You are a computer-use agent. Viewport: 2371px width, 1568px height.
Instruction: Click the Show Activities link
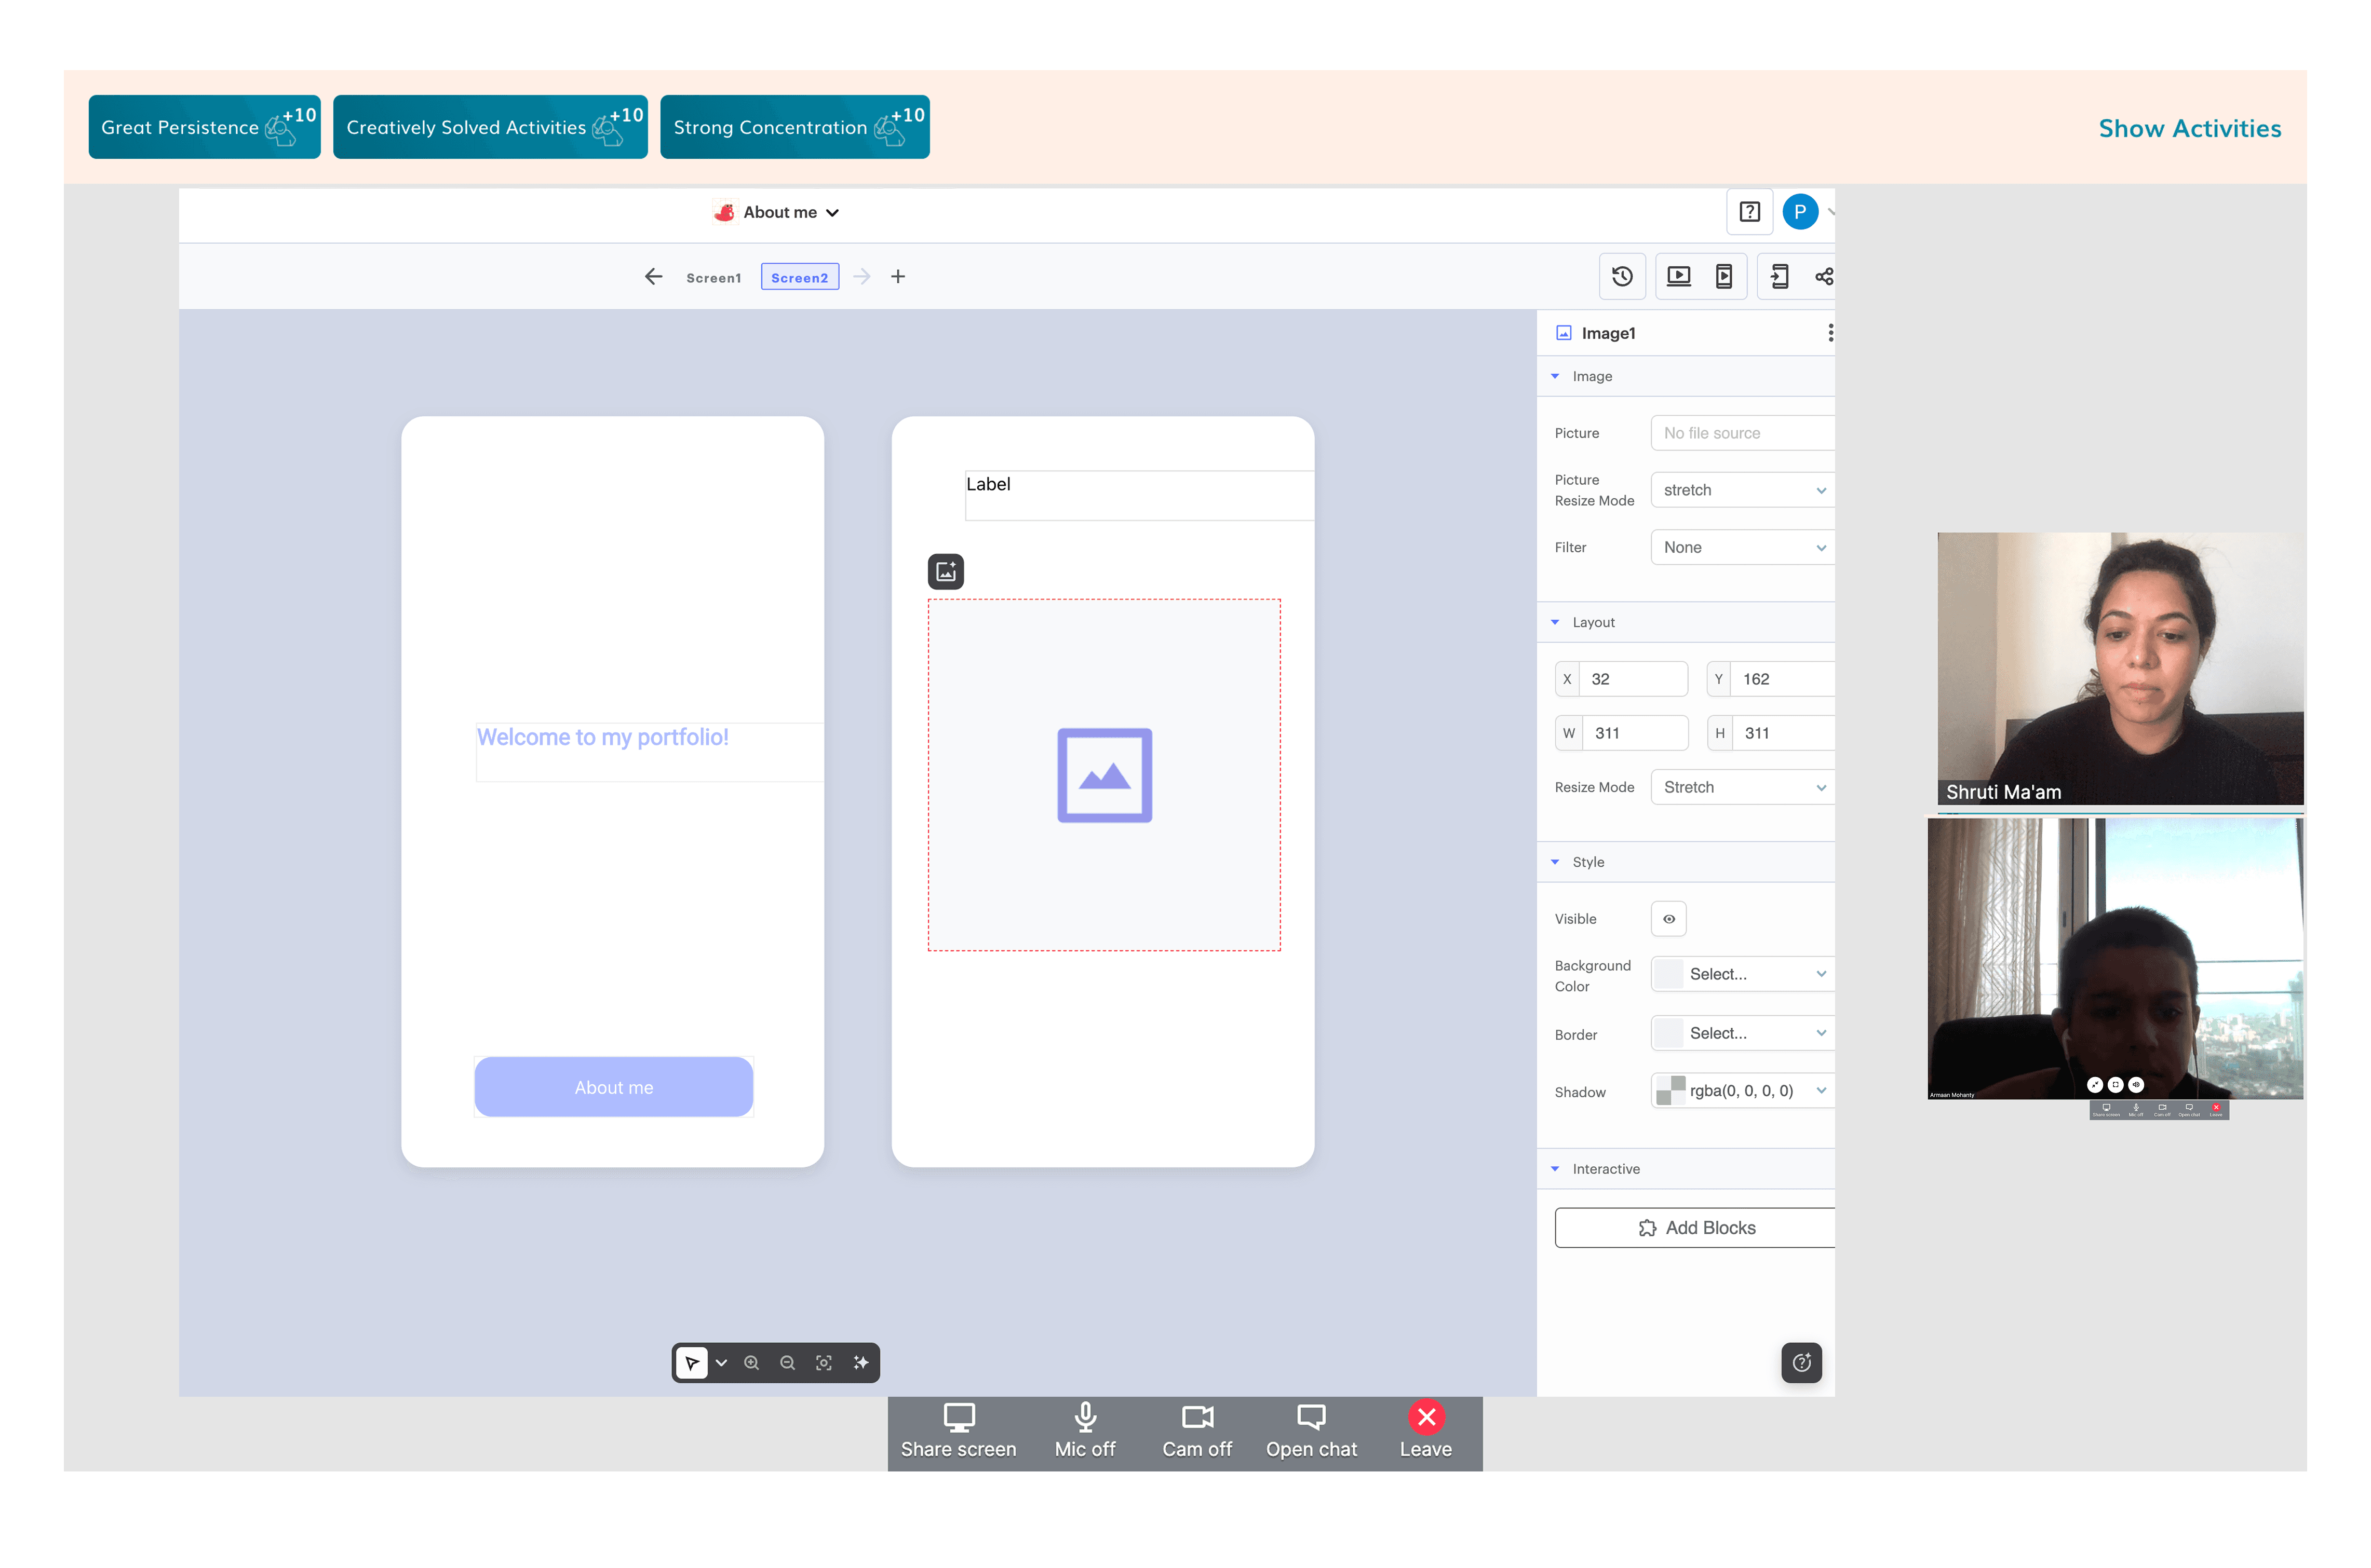point(2189,128)
